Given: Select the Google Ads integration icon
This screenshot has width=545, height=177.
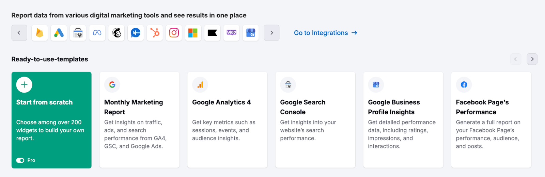Looking at the screenshot, I should coord(59,33).
